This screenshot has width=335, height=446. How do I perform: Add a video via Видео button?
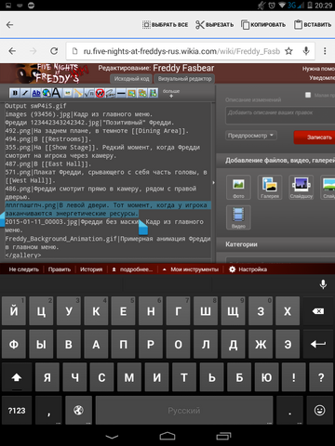(x=238, y=217)
